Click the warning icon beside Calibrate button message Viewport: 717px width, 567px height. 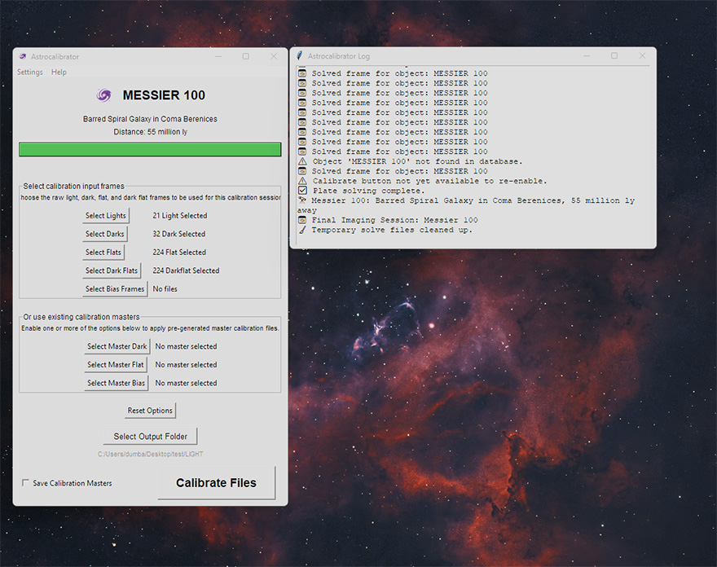click(302, 181)
